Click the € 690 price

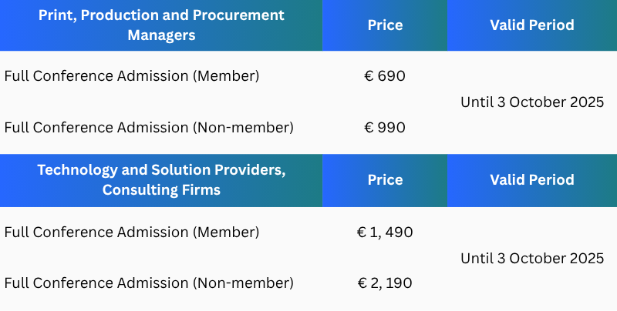(x=385, y=75)
